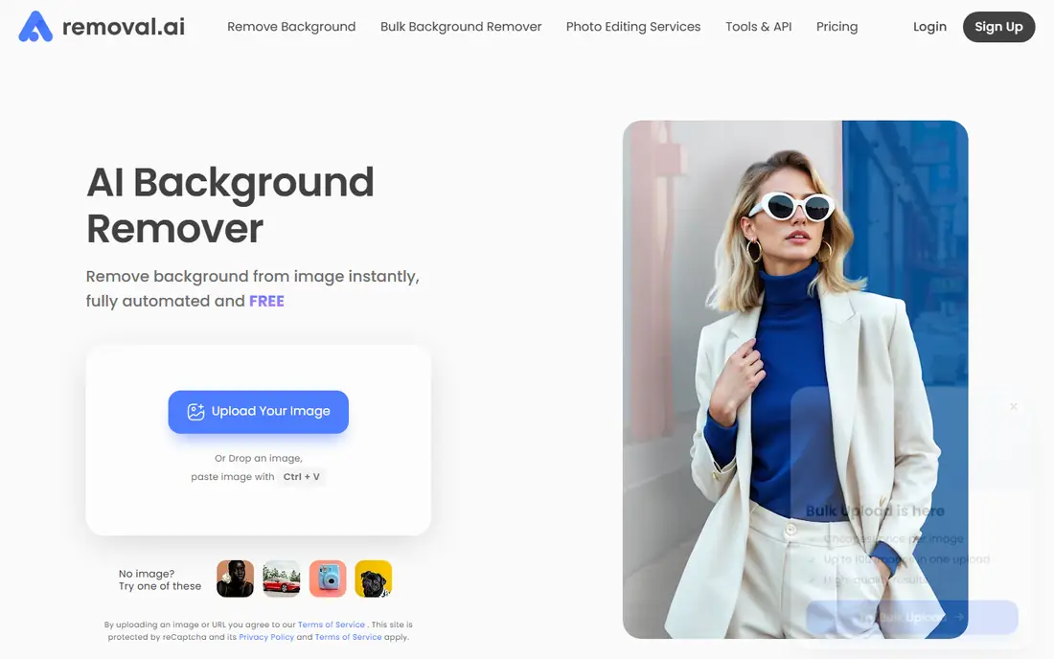This screenshot has width=1054, height=659.
Task: Open the Tools & API menu
Action: click(x=758, y=27)
